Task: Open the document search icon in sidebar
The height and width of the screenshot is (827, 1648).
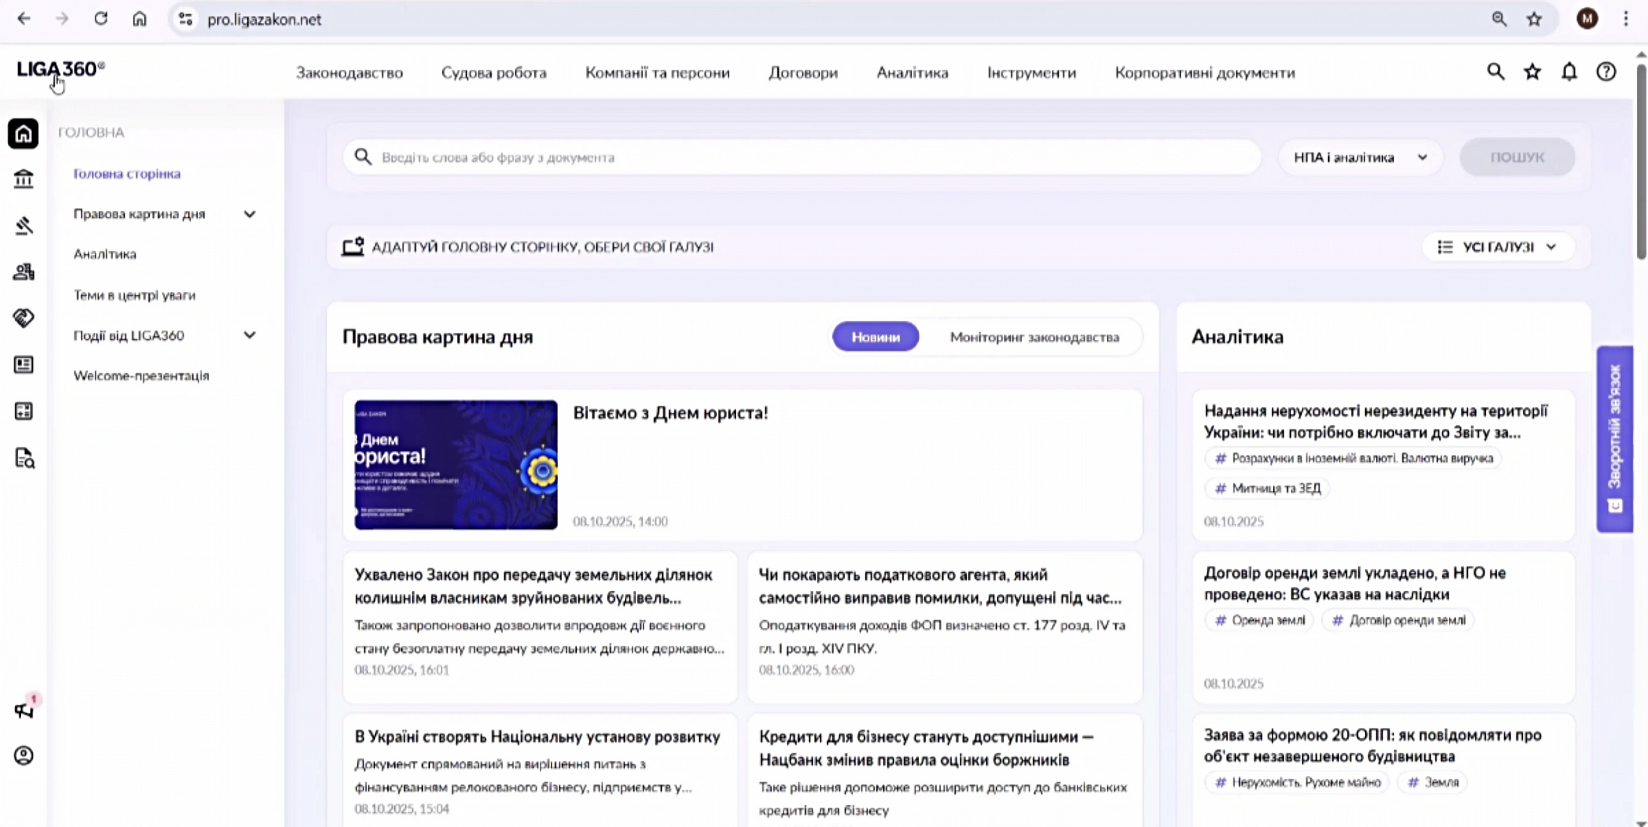Action: pos(24,458)
